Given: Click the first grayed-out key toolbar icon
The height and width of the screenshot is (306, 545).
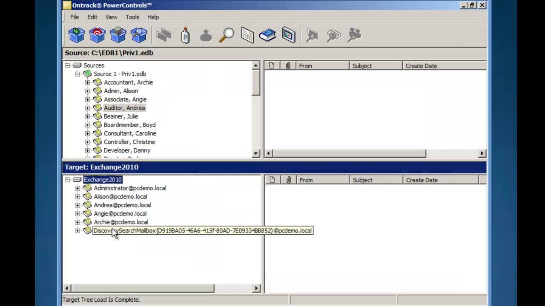Looking at the screenshot, I should point(313,35).
